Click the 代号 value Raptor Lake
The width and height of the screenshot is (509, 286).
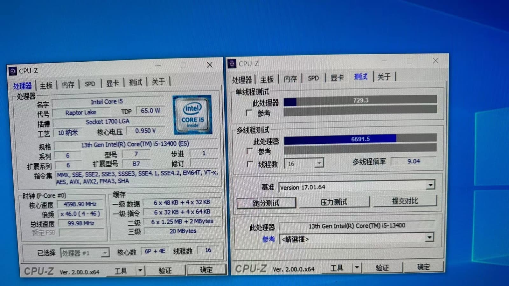click(x=81, y=112)
